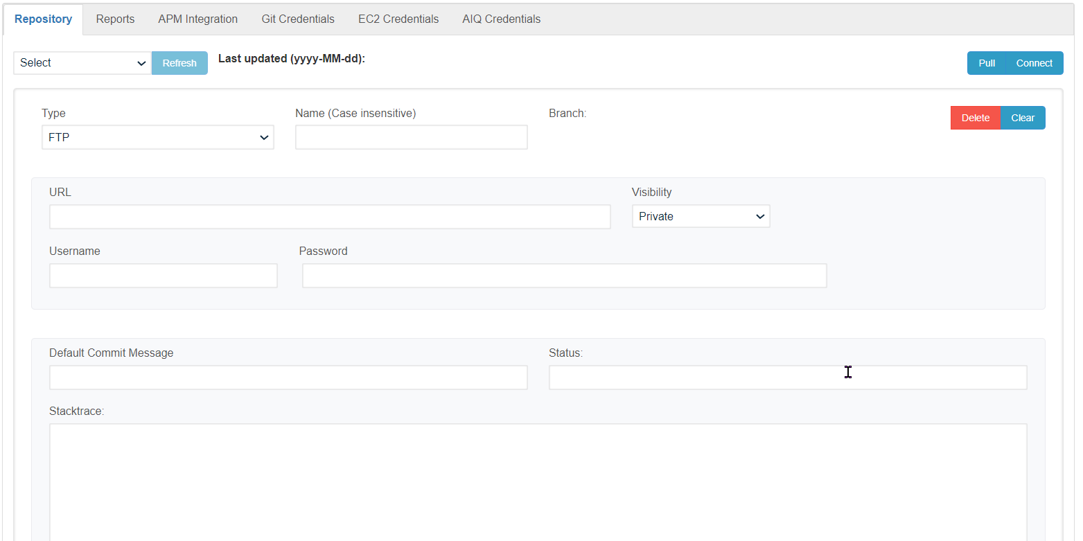The image size is (1083, 541).
Task: Delete the current repository entry
Action: 975,117
